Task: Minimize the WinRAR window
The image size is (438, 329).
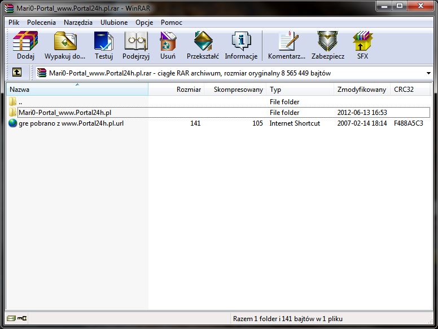Action: pyautogui.click(x=384, y=6)
